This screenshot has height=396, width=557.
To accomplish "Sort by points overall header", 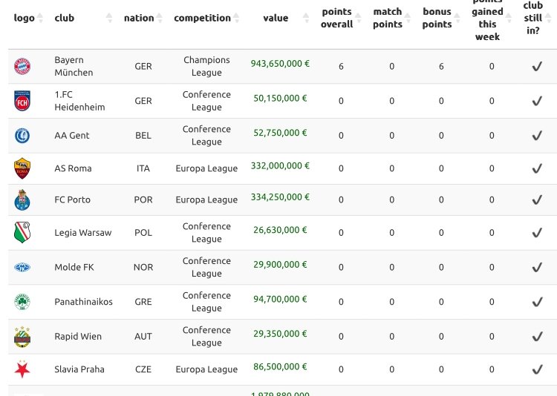I will point(336,18).
